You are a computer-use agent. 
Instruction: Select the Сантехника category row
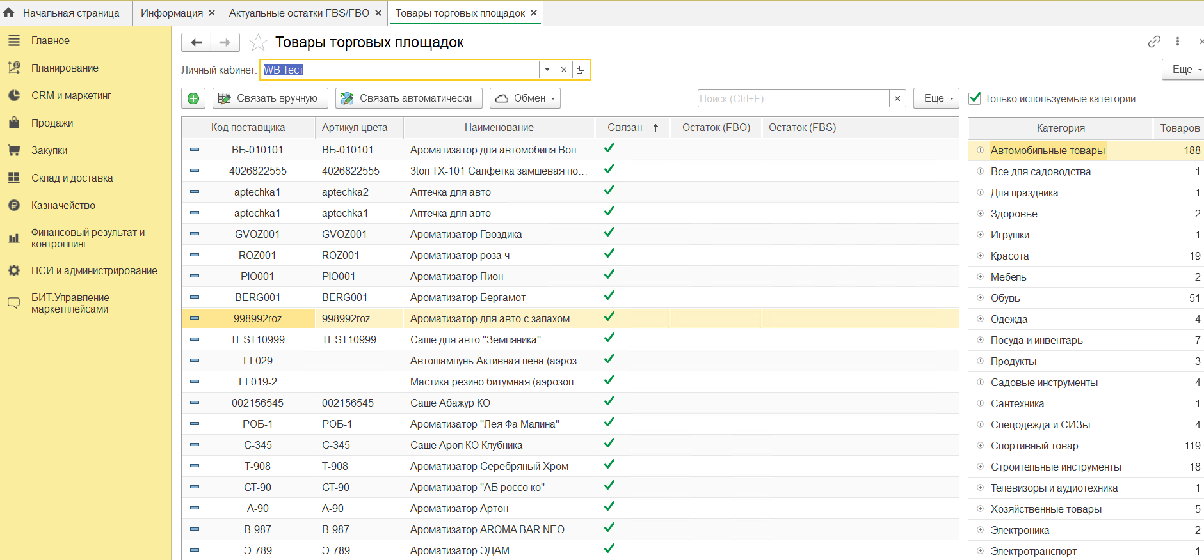1086,403
